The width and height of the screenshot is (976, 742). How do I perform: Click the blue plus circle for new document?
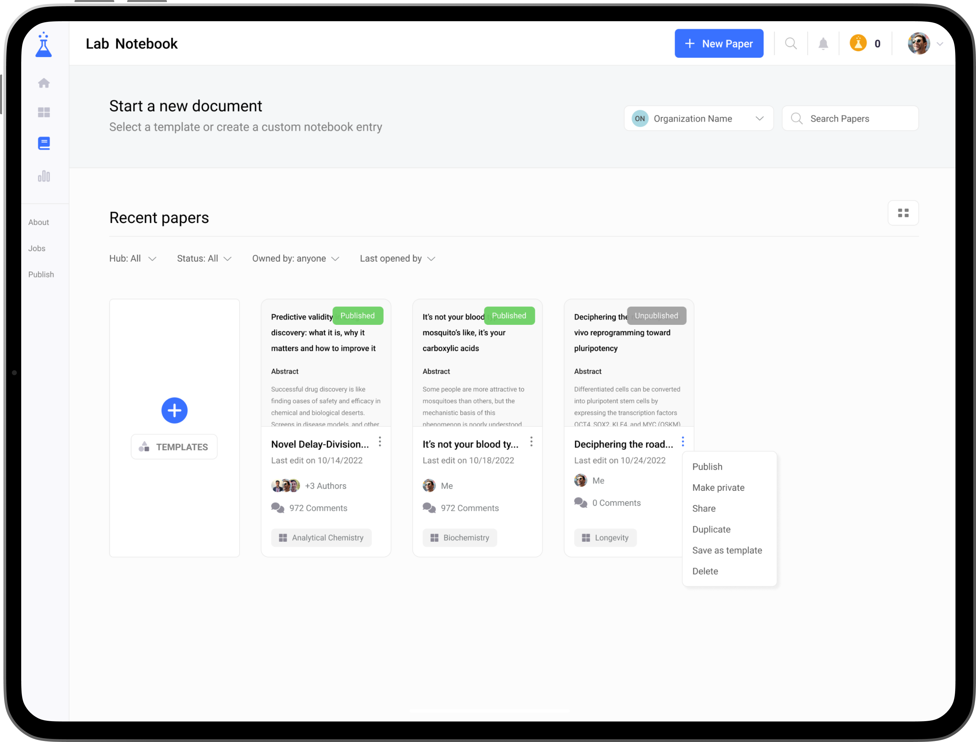point(174,410)
